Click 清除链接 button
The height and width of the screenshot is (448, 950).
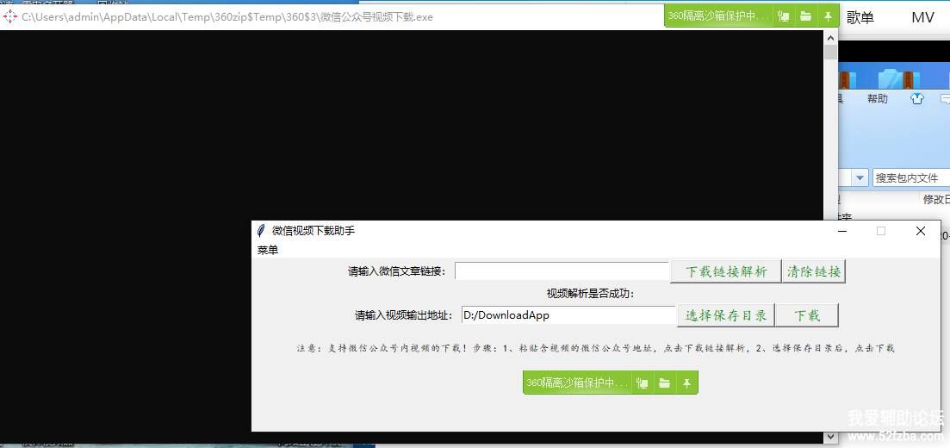[x=814, y=271]
